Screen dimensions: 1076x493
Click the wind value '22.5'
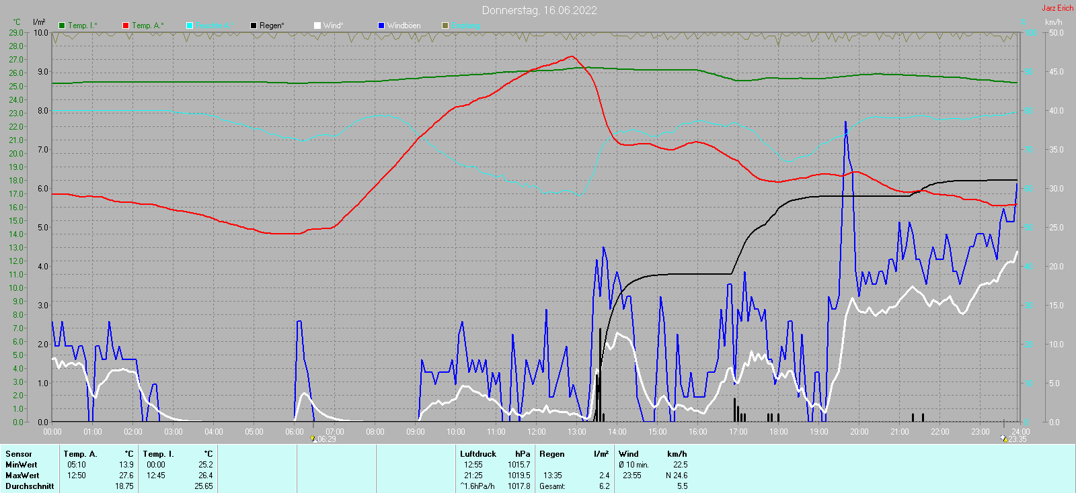tap(681, 465)
